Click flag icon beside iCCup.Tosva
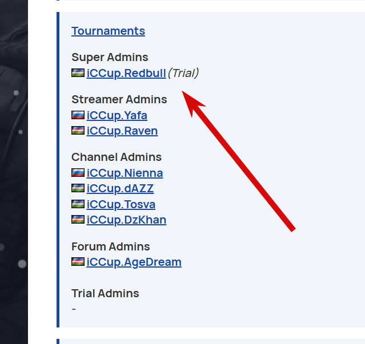This screenshot has height=344, width=365. coord(78,204)
